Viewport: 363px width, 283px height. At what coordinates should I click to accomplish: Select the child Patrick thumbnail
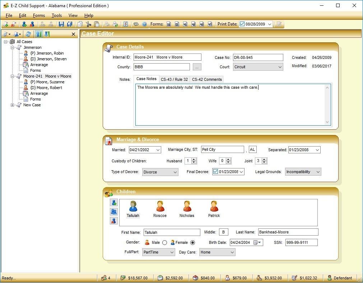pyautogui.click(x=214, y=209)
